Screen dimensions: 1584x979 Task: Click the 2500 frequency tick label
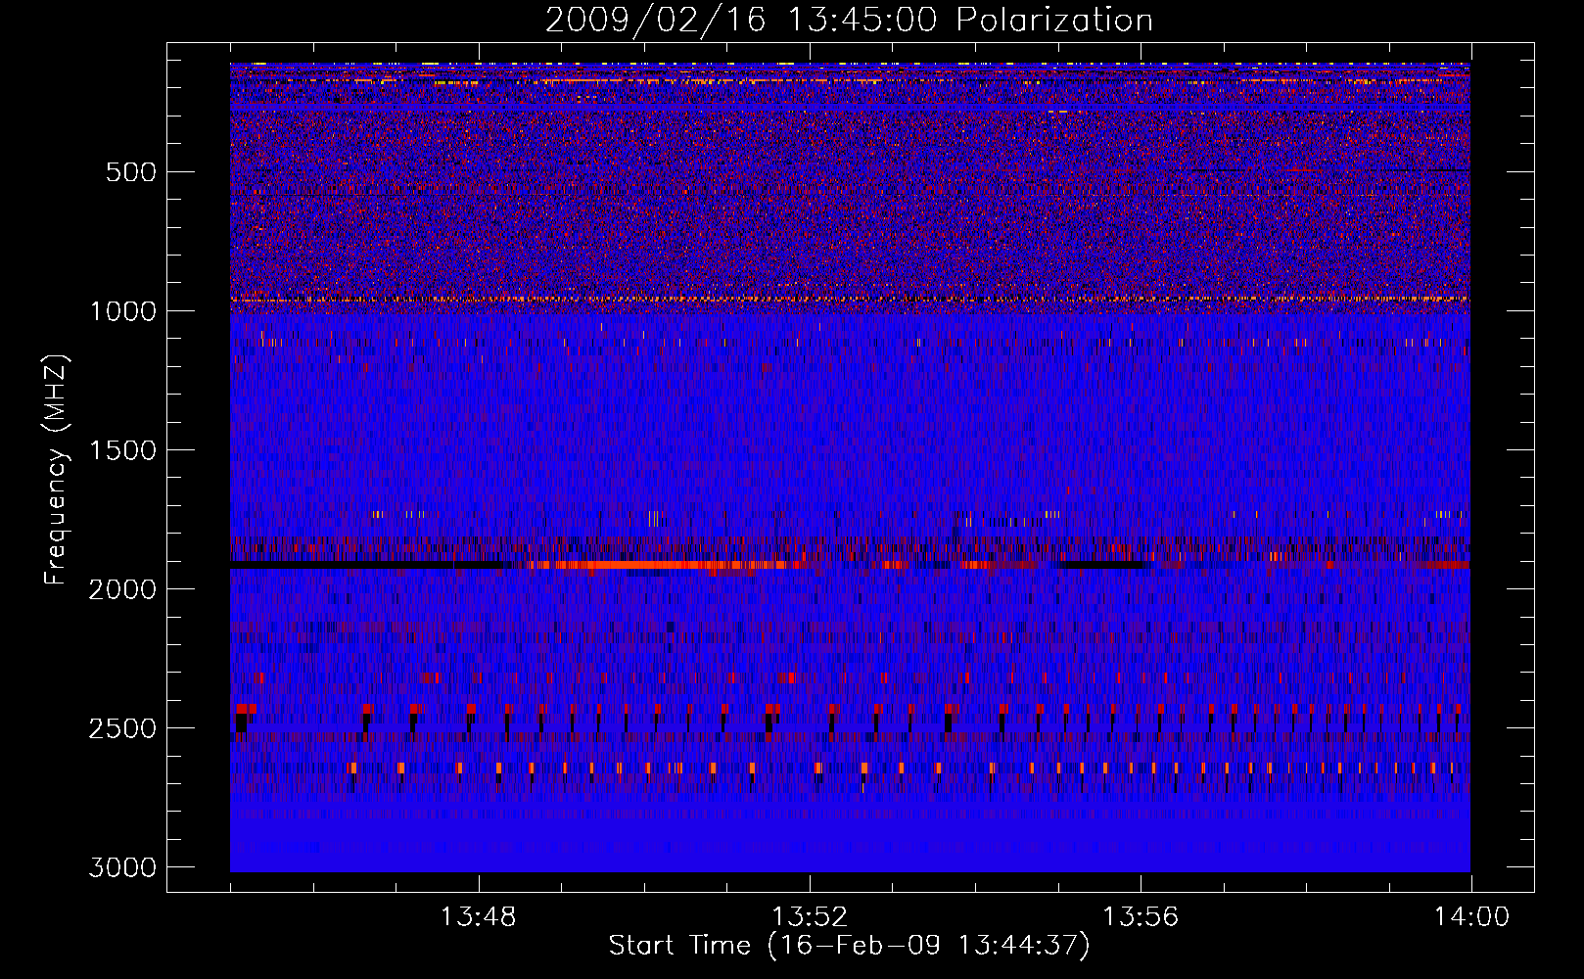pos(122,728)
